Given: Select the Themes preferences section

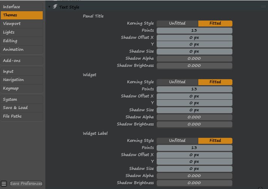Looking at the screenshot, I should click(22, 15).
